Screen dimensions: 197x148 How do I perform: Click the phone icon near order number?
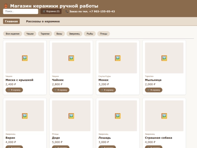click(x=67, y=12)
